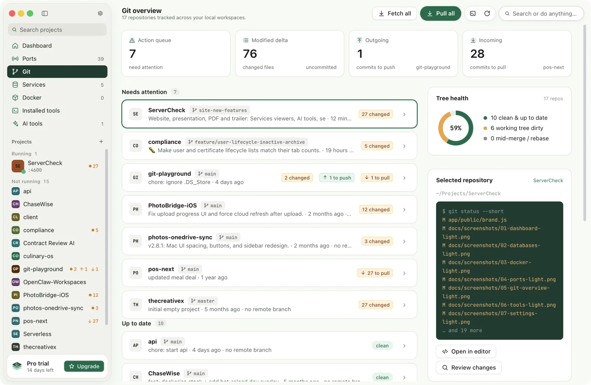Click Review changes button
Viewport: 591px width, 385px height.
point(469,368)
